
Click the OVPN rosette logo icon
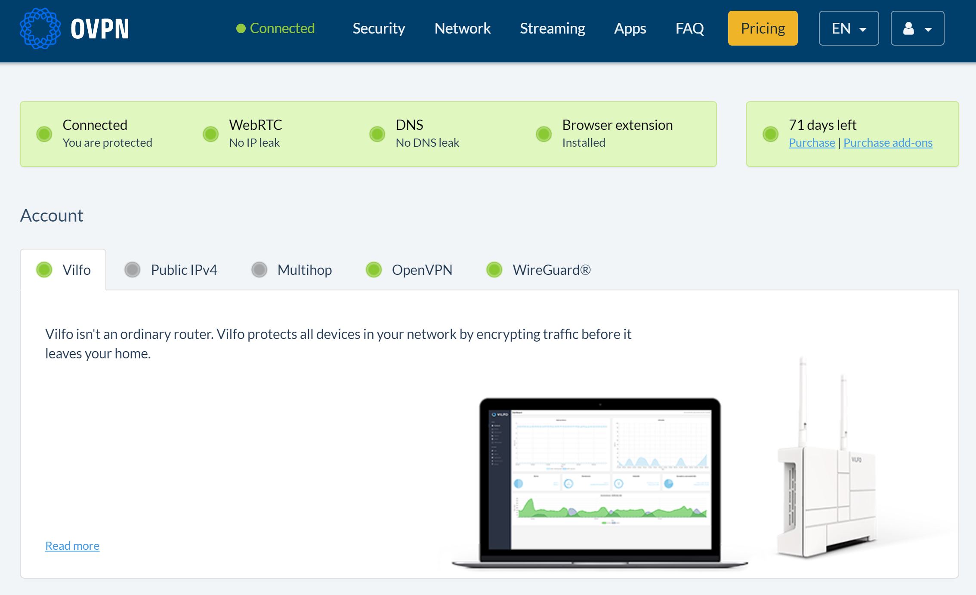(x=40, y=28)
